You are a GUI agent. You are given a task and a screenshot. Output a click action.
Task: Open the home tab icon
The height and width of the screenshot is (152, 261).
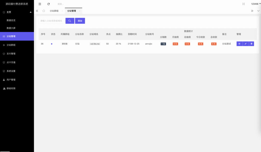[44, 11]
